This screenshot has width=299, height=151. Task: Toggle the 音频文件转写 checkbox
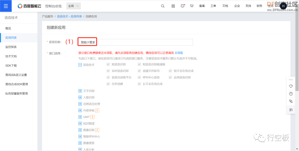point(139,71)
